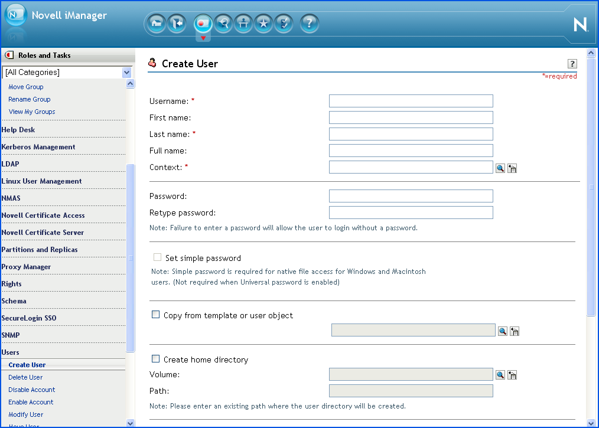This screenshot has width=599, height=428.
Task: Select the Create User task
Action: (x=27, y=365)
